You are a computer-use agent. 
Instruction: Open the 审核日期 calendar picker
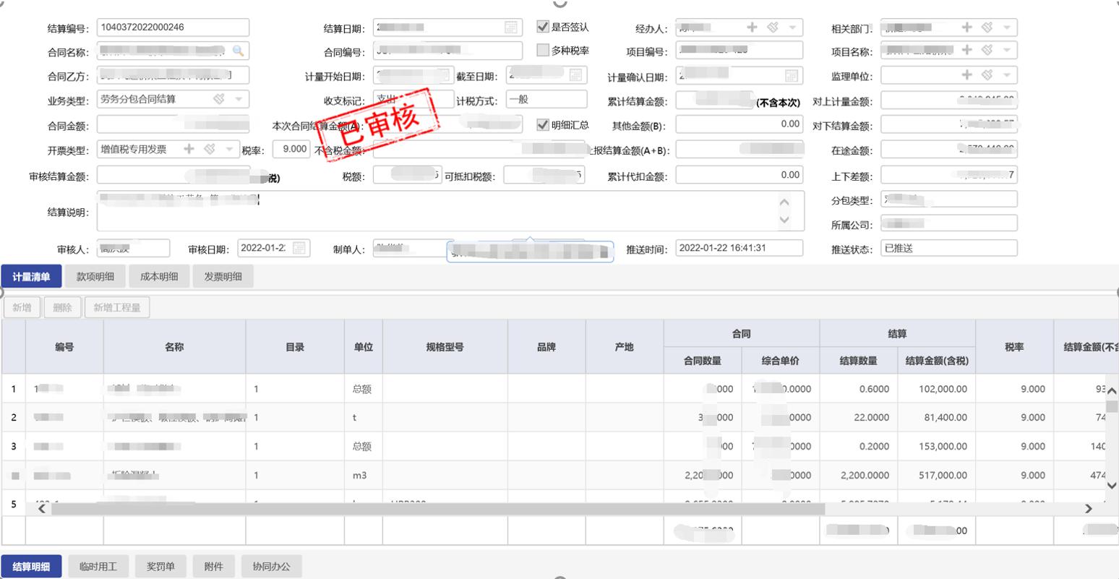tap(299, 248)
